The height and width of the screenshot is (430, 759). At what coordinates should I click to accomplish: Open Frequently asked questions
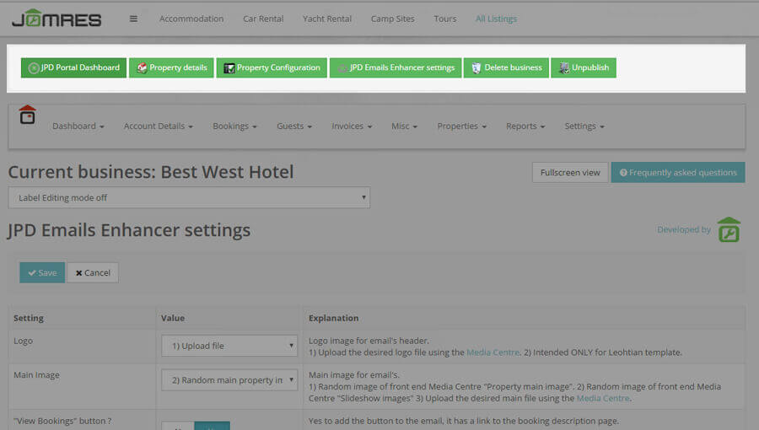[x=678, y=173]
